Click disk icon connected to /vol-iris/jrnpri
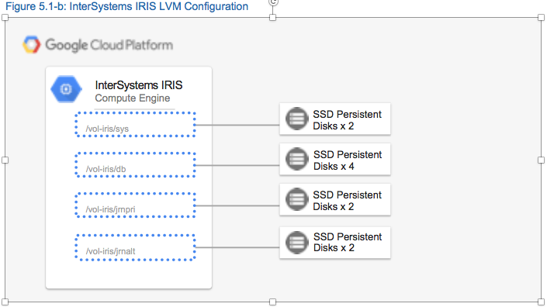 click(297, 199)
